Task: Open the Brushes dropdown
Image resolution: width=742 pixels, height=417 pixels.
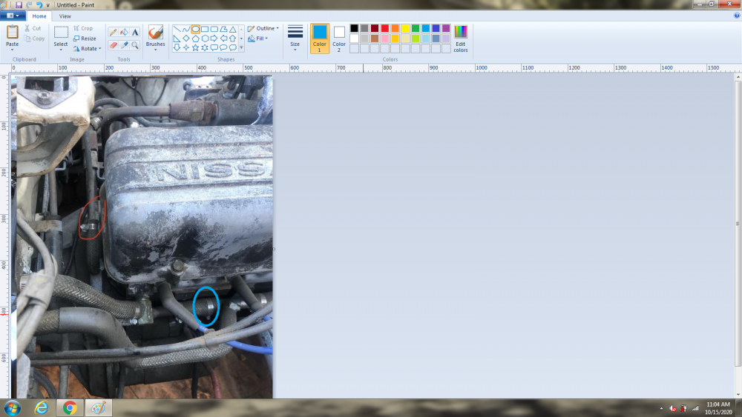Action: tap(155, 50)
